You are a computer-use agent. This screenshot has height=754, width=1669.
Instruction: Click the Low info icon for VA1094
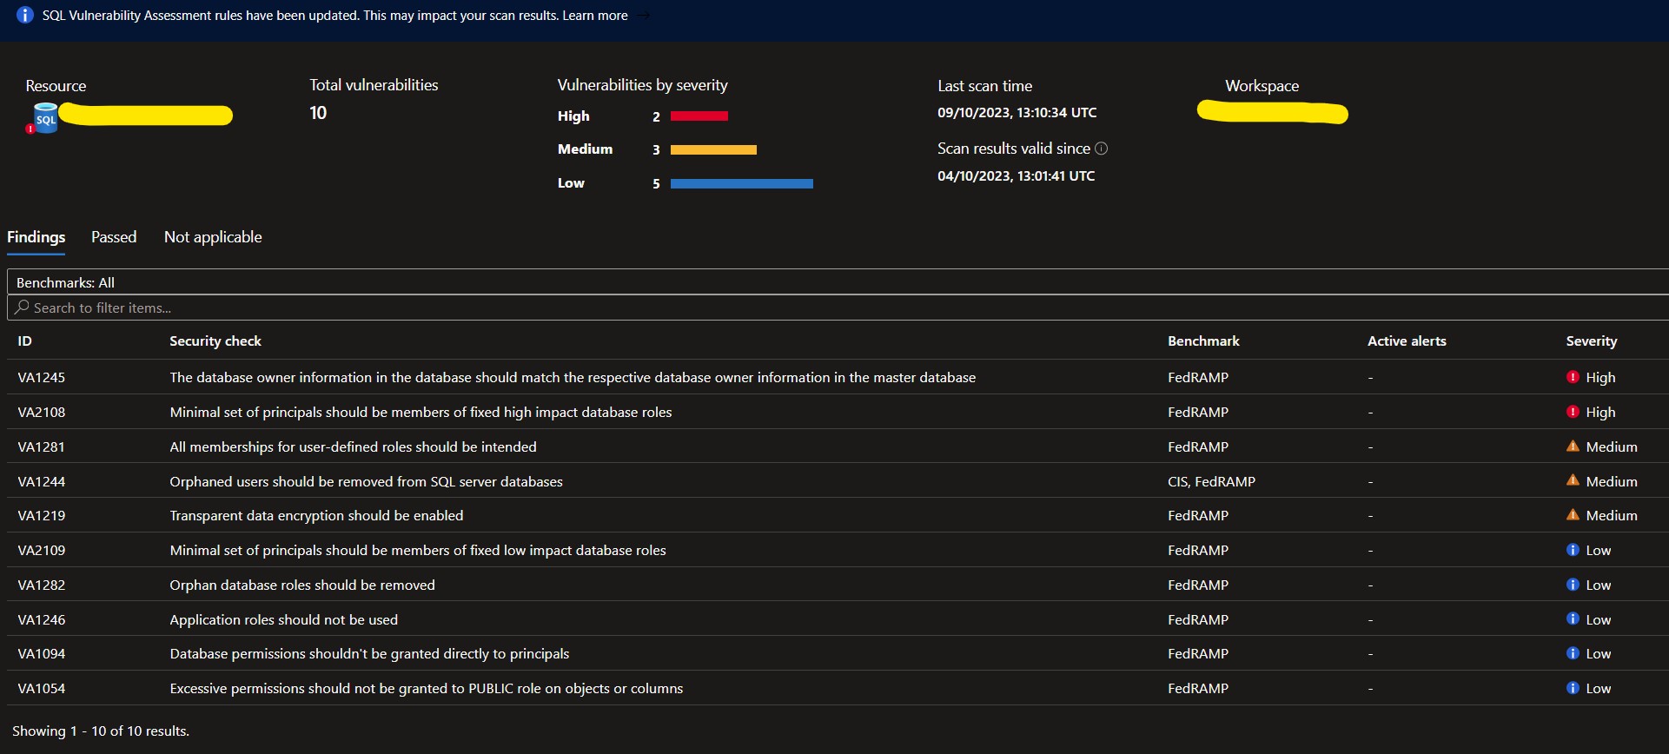1573,653
